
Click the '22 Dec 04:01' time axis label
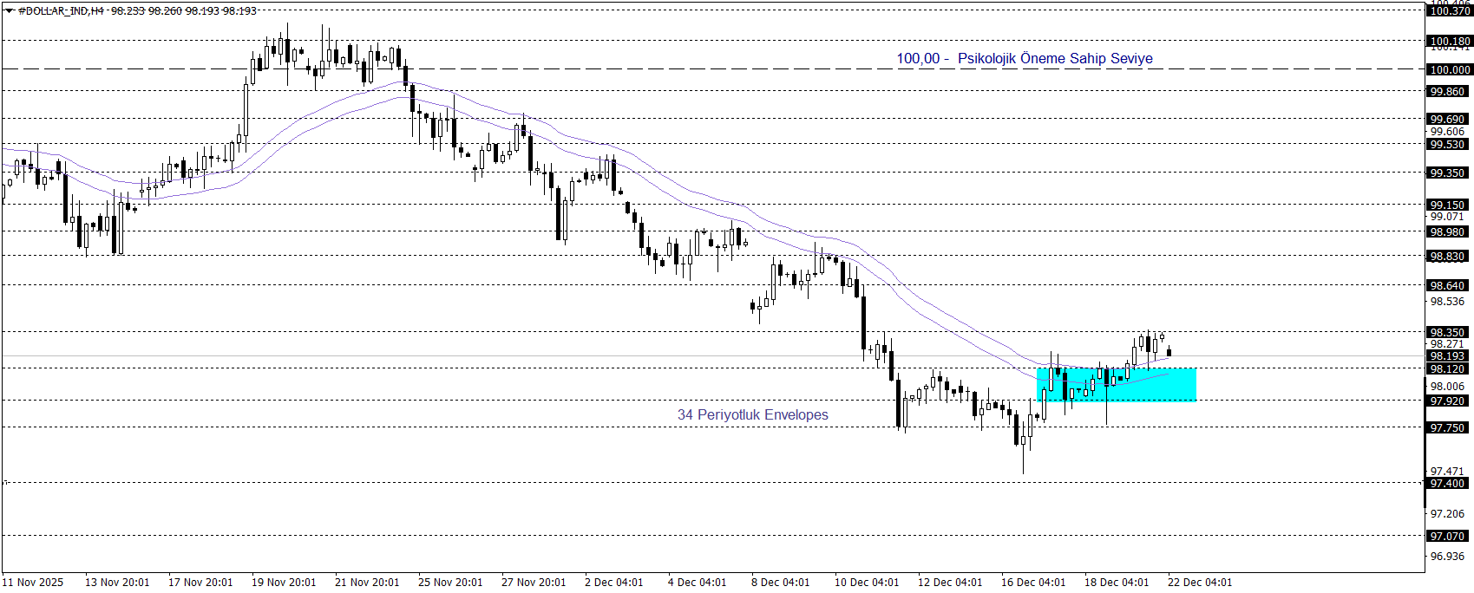pyautogui.click(x=1200, y=583)
